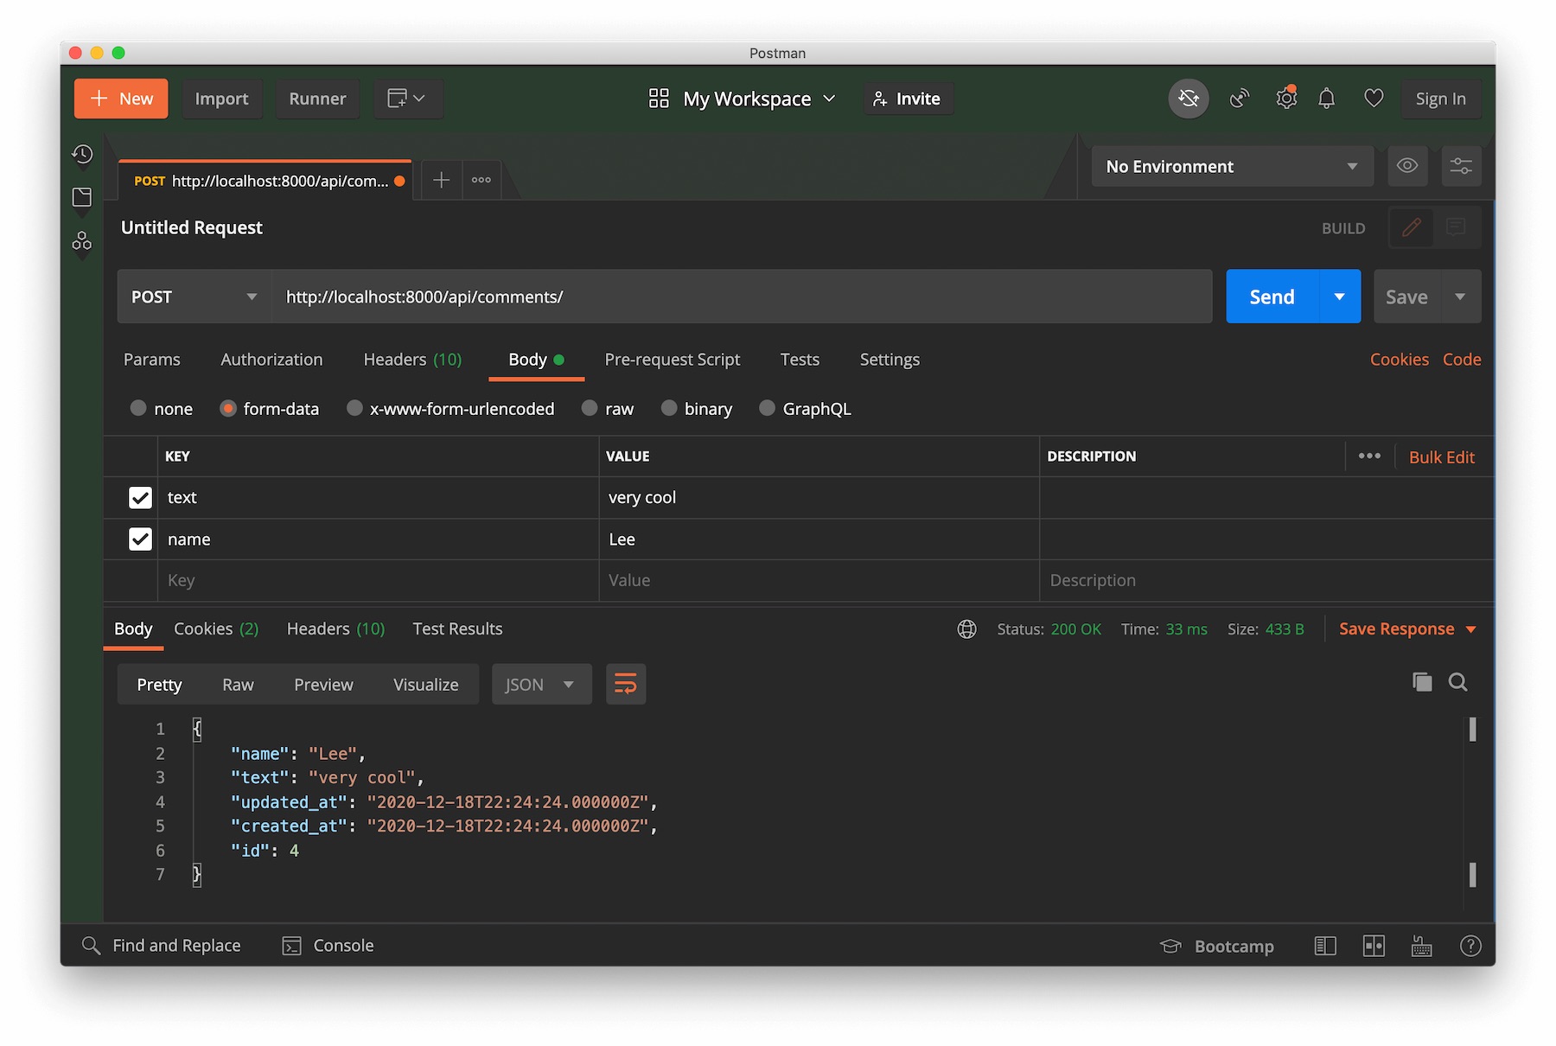Open the Send options arrow

pyautogui.click(x=1340, y=297)
